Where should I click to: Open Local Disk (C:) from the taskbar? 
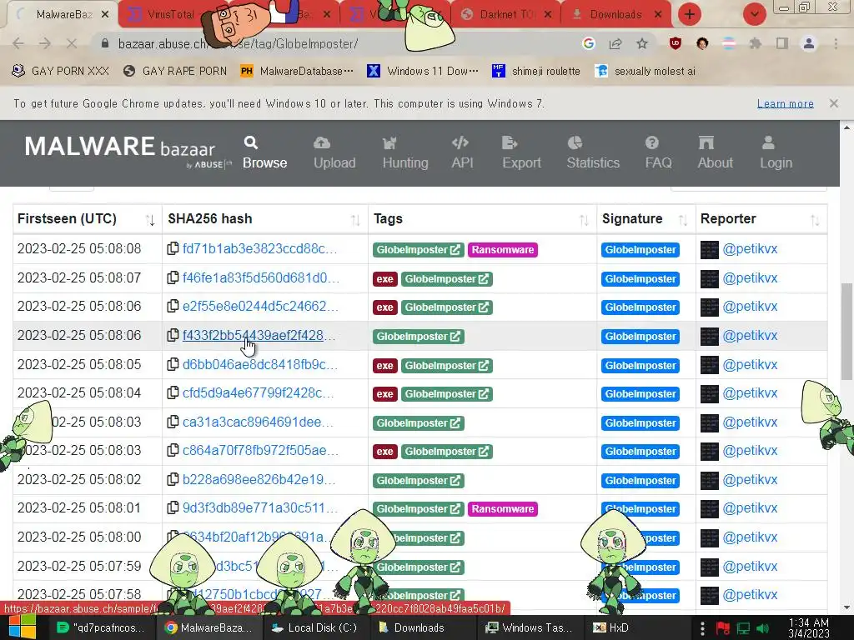coord(314,627)
